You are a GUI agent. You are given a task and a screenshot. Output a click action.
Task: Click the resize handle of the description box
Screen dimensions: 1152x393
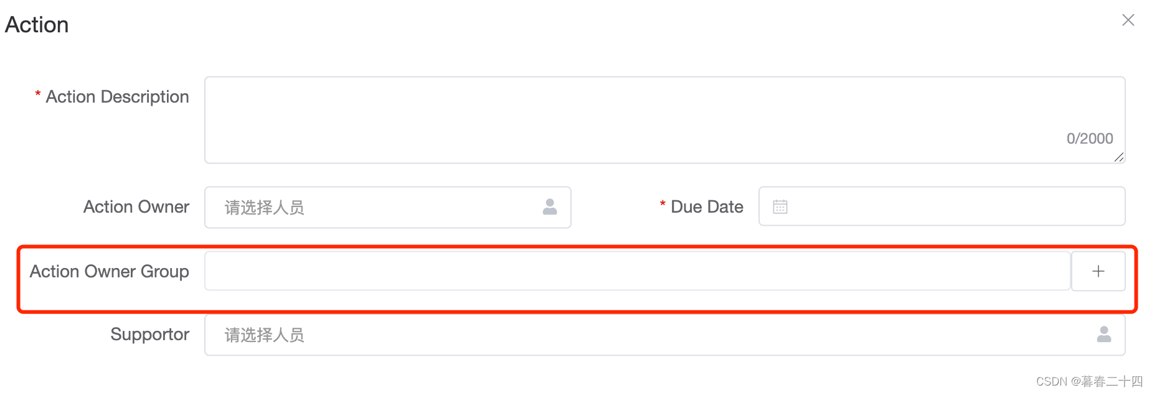point(1118,157)
